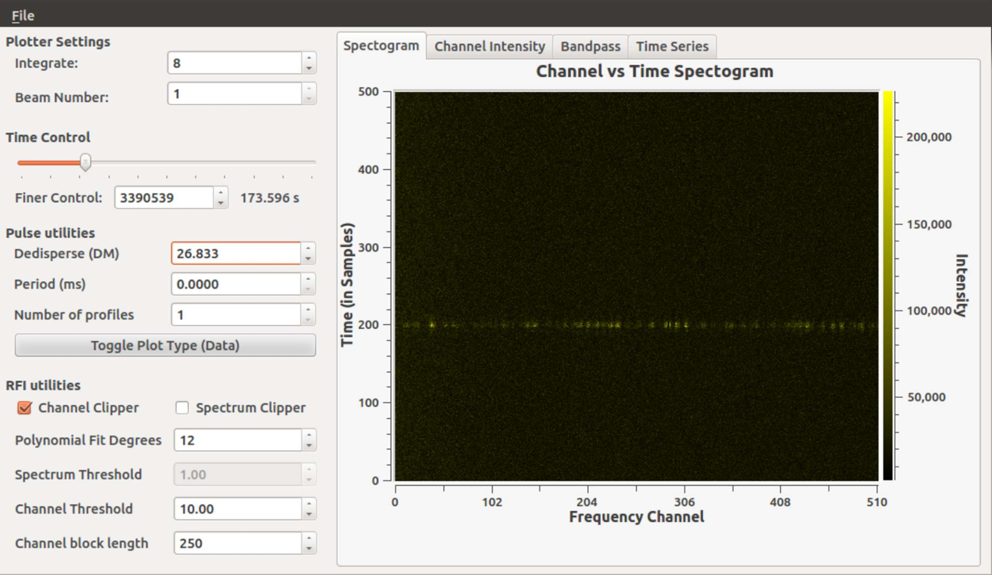Viewport: 992px width, 575px height.
Task: Click the Channel block length field
Action: click(x=238, y=543)
